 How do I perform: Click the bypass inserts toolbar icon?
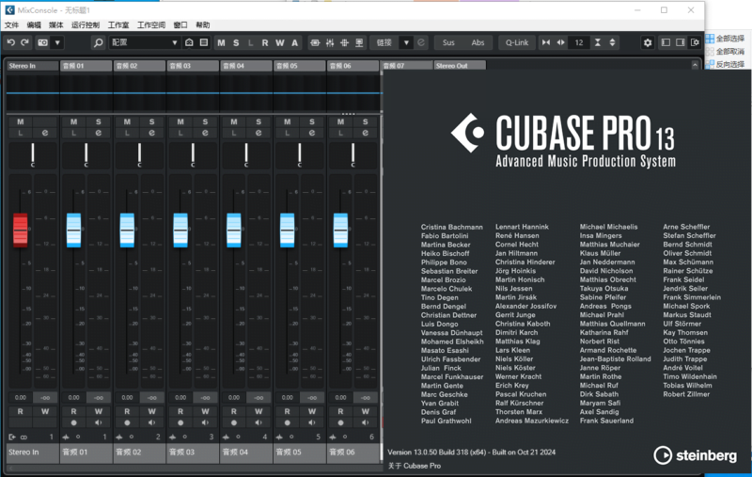point(315,42)
